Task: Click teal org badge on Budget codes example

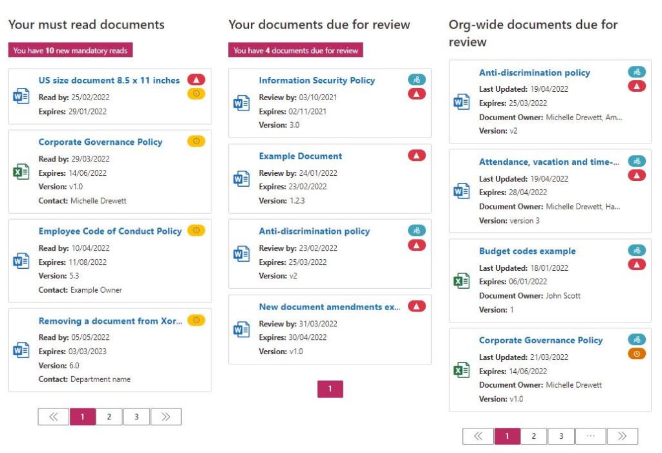Action: pos(637,250)
